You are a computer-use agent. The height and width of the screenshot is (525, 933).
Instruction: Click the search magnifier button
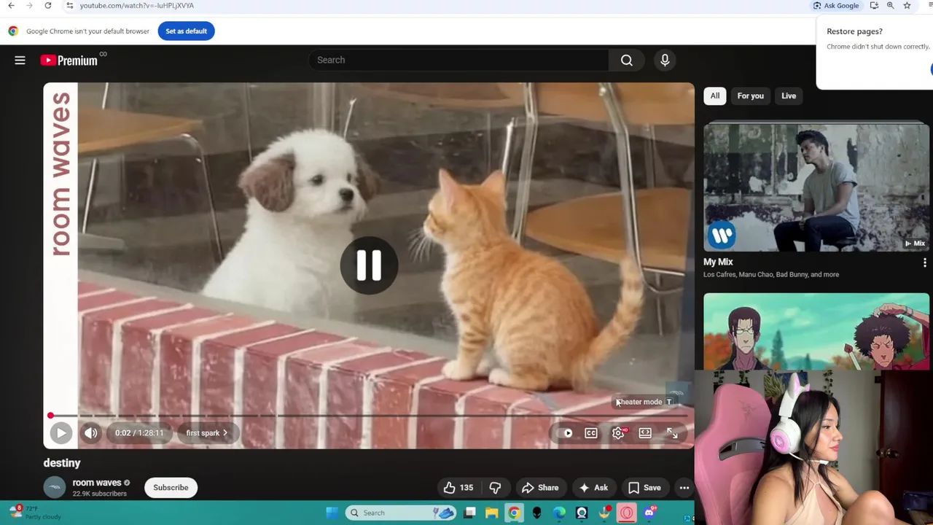[x=627, y=60]
